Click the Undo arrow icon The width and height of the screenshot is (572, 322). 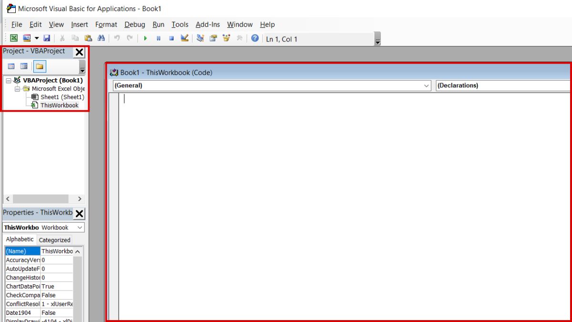pyautogui.click(x=117, y=39)
